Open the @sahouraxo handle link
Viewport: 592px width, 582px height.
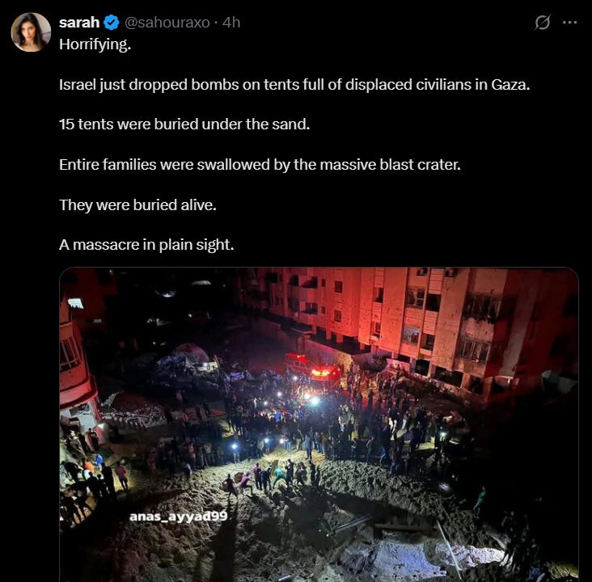[167, 23]
